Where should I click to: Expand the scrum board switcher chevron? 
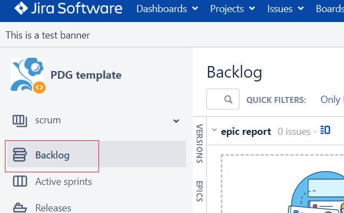point(176,121)
